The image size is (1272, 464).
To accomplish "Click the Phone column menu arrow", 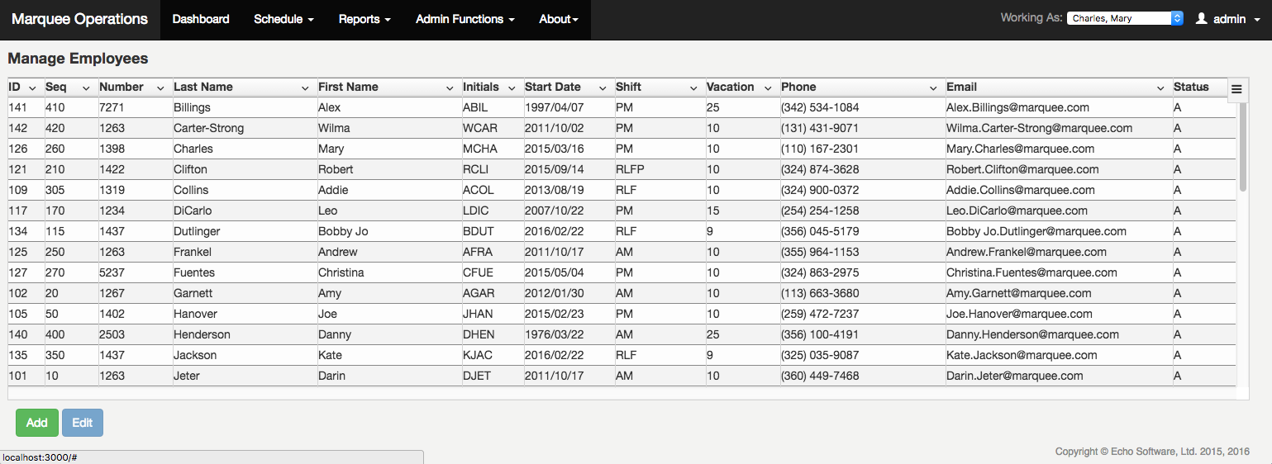I will (933, 88).
